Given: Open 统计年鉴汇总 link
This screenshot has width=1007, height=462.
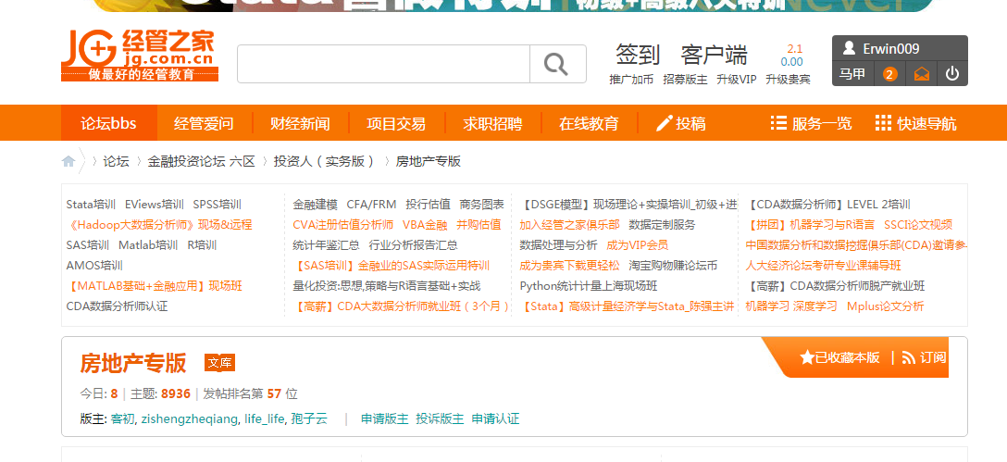Looking at the screenshot, I should 326,245.
